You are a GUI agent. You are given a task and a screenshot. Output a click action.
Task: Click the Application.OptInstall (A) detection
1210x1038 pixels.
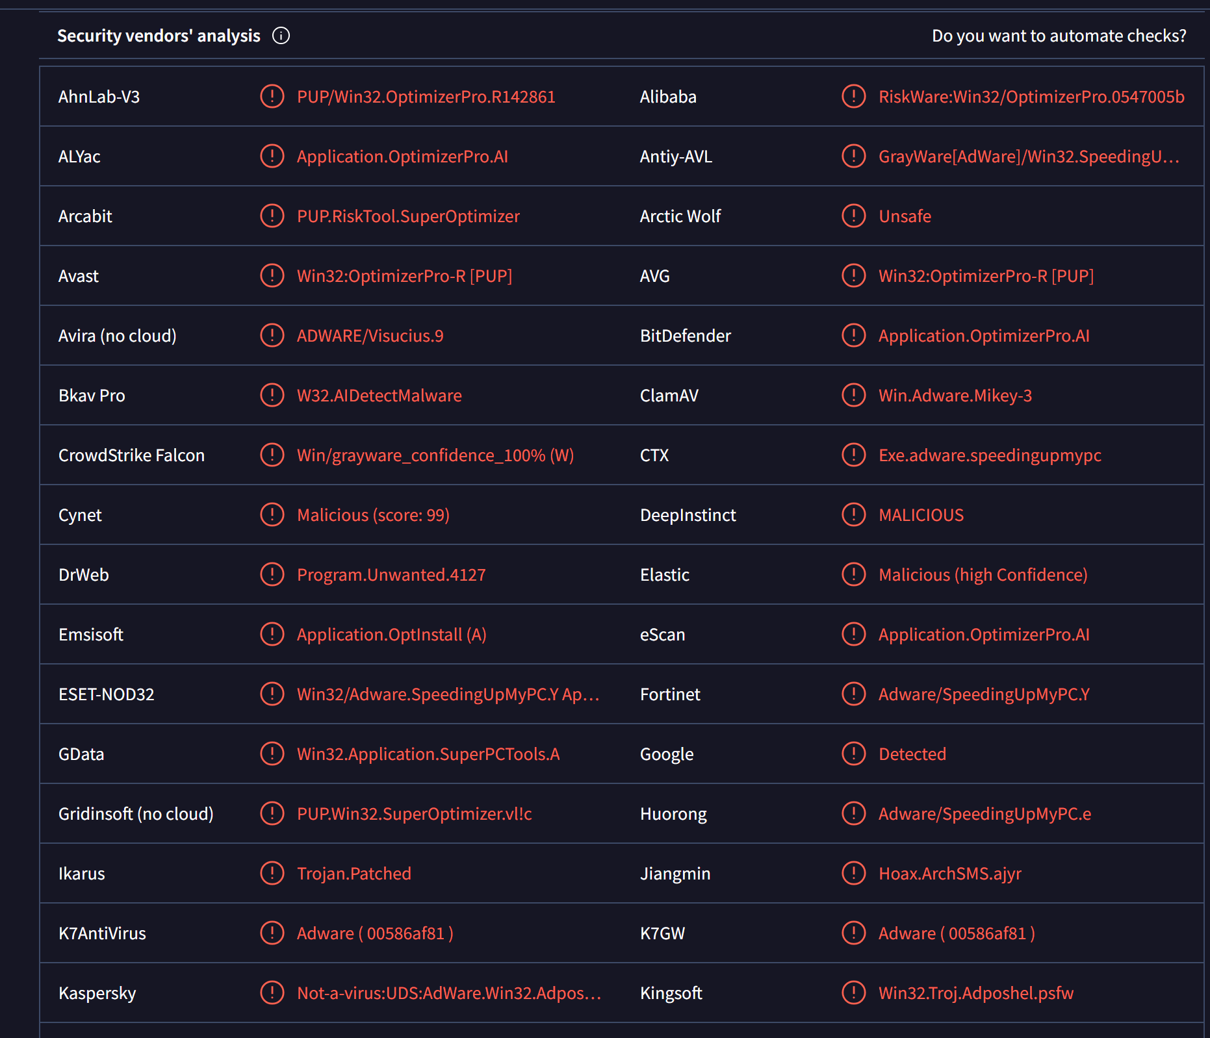click(x=392, y=635)
